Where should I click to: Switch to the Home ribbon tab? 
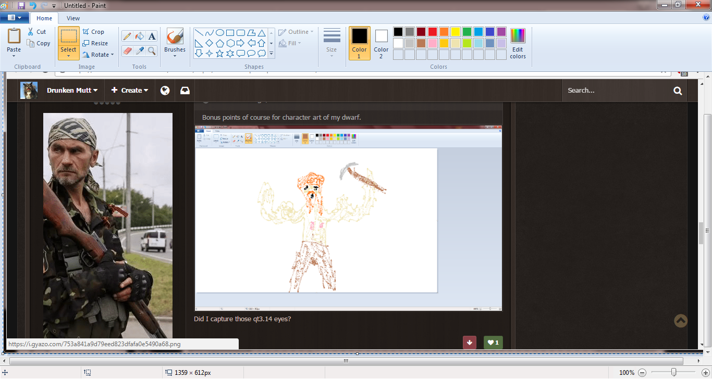pyautogui.click(x=44, y=18)
